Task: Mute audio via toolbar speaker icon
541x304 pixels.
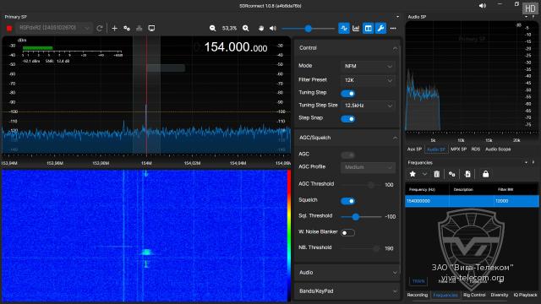Action: point(272,28)
